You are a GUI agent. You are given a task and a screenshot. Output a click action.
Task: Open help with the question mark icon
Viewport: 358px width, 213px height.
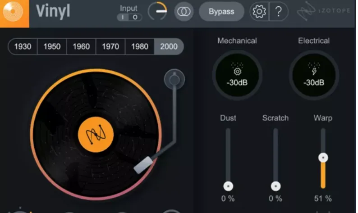[279, 11]
